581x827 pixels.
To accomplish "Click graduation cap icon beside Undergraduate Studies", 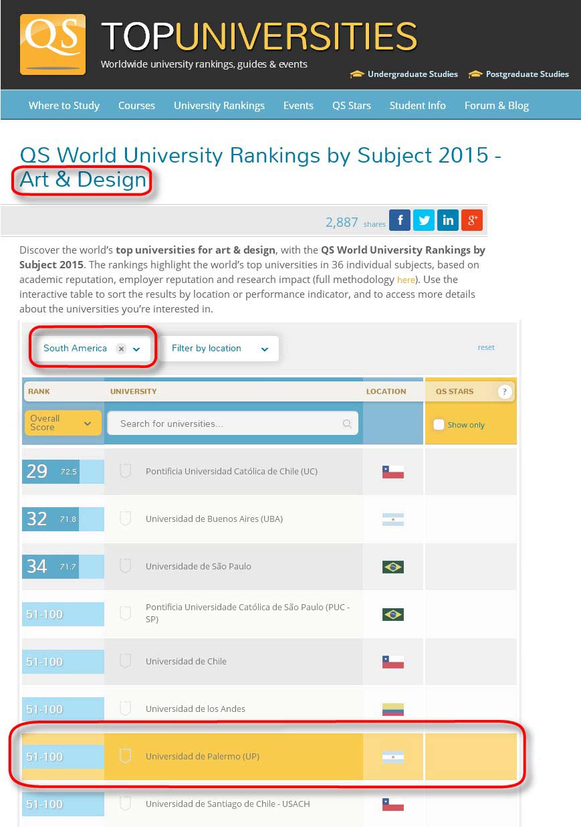I will pos(357,74).
